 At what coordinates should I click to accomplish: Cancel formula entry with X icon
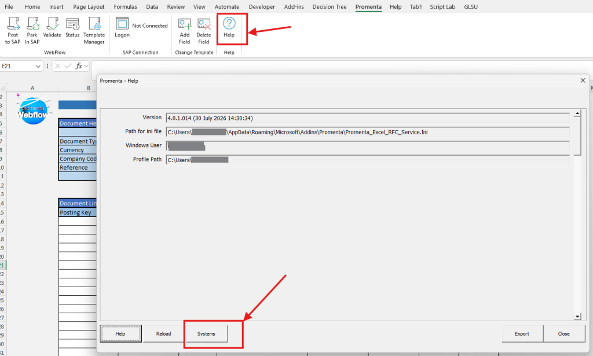tap(57, 66)
